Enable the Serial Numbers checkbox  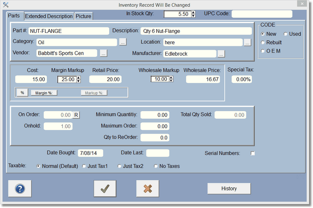coord(253,153)
